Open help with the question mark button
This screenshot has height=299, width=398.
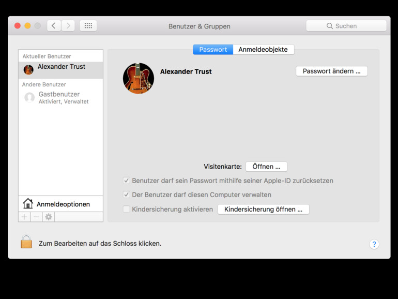374,244
